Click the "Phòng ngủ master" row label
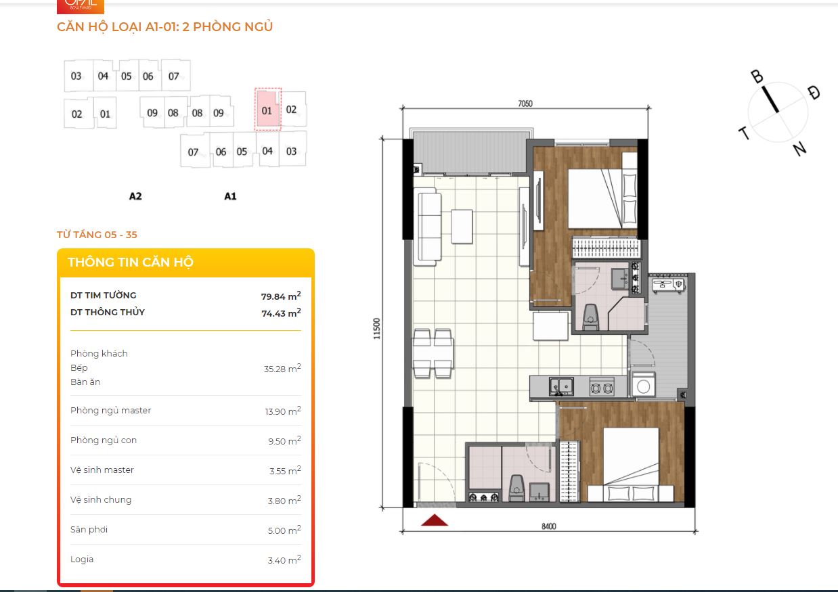 tap(110, 410)
